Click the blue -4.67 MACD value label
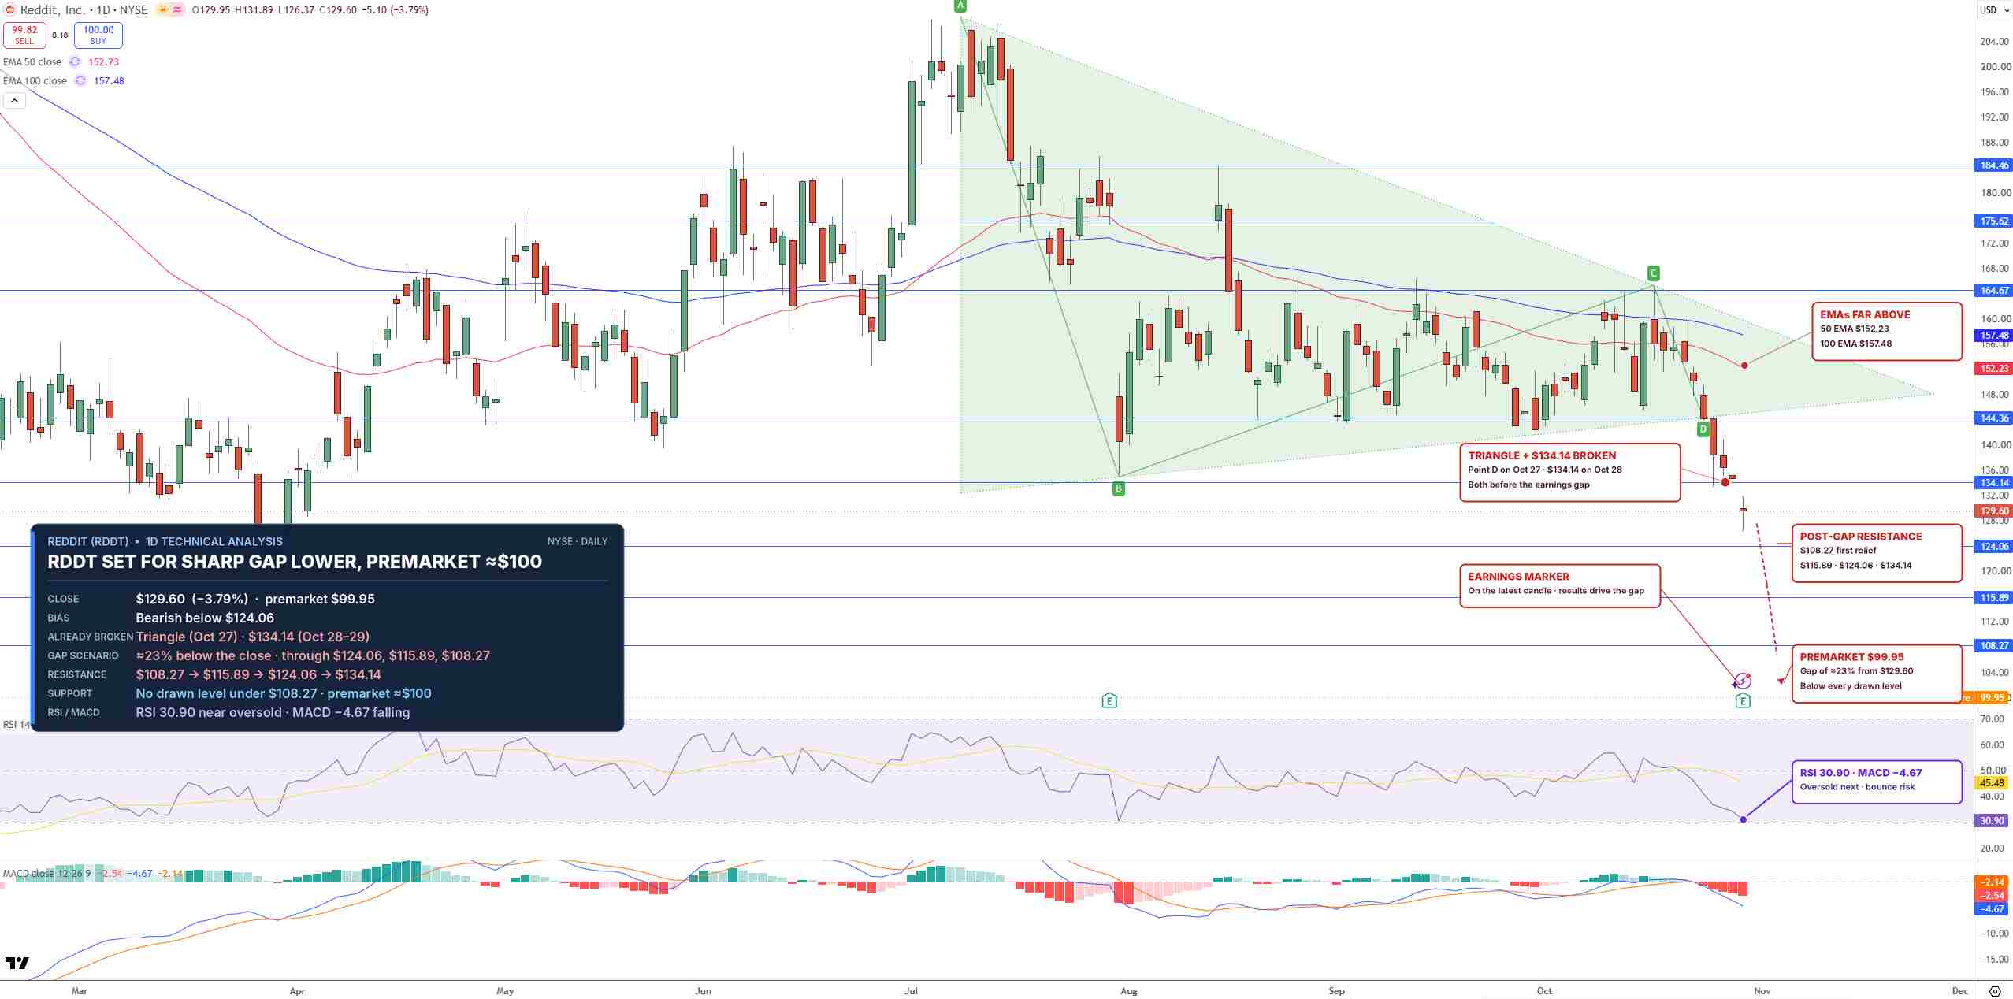 1993,909
